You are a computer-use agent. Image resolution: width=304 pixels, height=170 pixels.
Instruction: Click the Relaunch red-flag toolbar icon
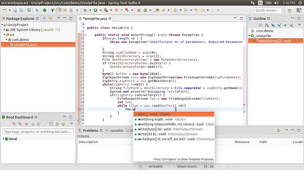127,10
